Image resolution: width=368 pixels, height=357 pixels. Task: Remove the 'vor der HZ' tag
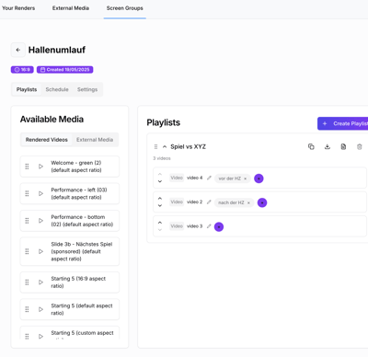(x=246, y=178)
